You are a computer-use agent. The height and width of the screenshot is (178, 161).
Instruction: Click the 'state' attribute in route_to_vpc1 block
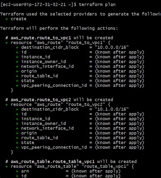[28, 81]
